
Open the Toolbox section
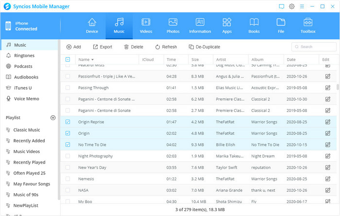[x=308, y=26]
